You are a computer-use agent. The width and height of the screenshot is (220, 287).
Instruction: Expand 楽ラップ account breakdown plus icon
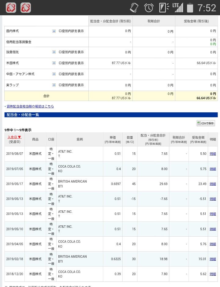tap(54, 85)
